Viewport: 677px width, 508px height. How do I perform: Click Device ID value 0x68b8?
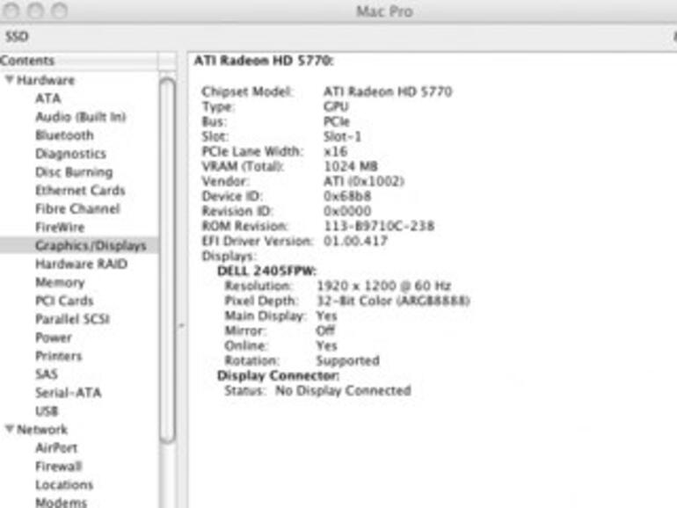(347, 196)
